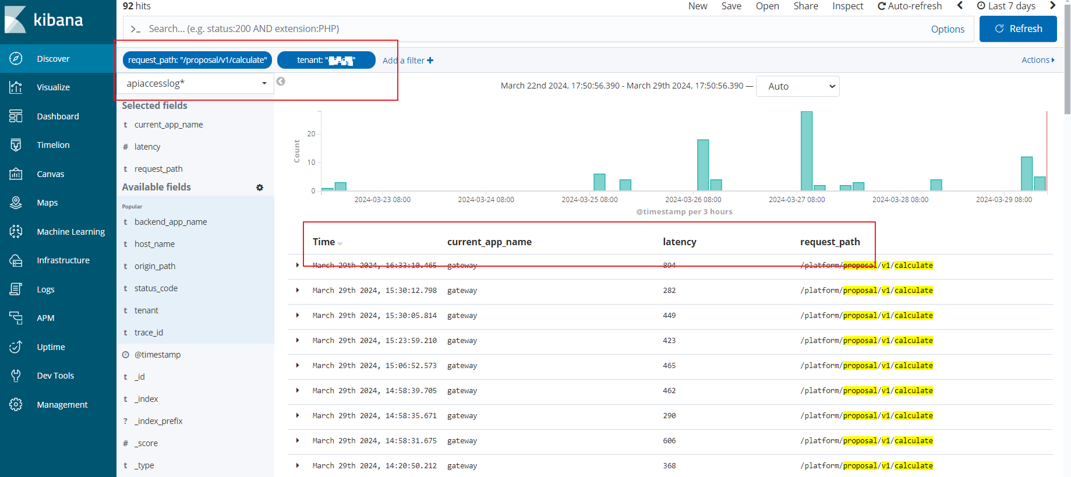
Task: Toggle the request_path filter pill
Action: click(x=197, y=60)
